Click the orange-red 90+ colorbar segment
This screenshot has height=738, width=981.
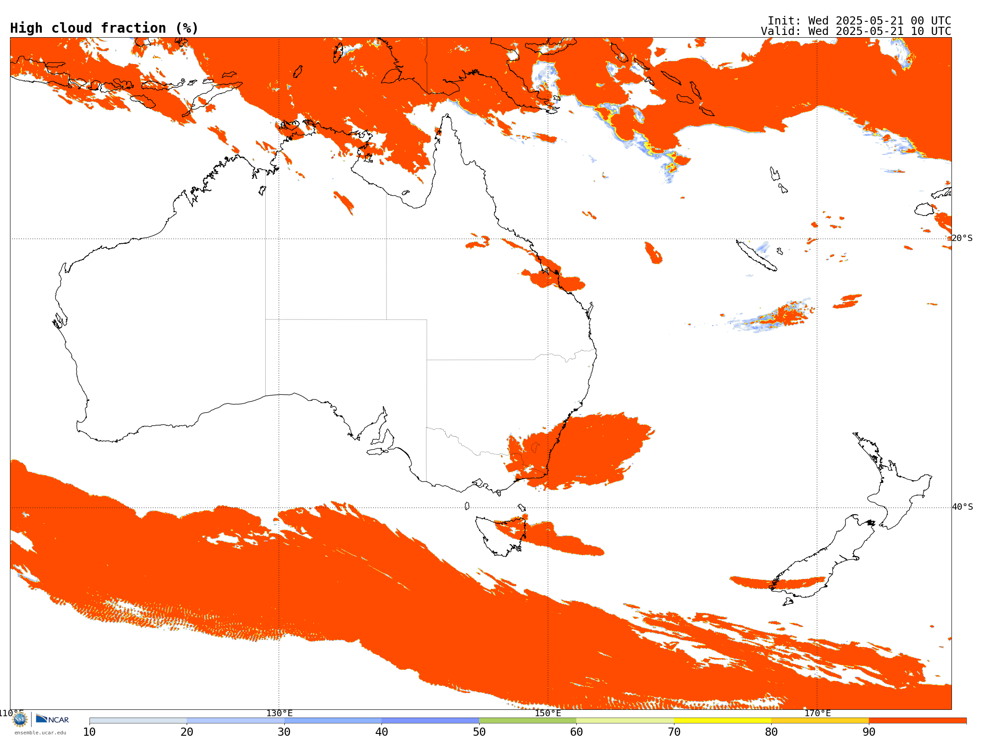coord(917,721)
